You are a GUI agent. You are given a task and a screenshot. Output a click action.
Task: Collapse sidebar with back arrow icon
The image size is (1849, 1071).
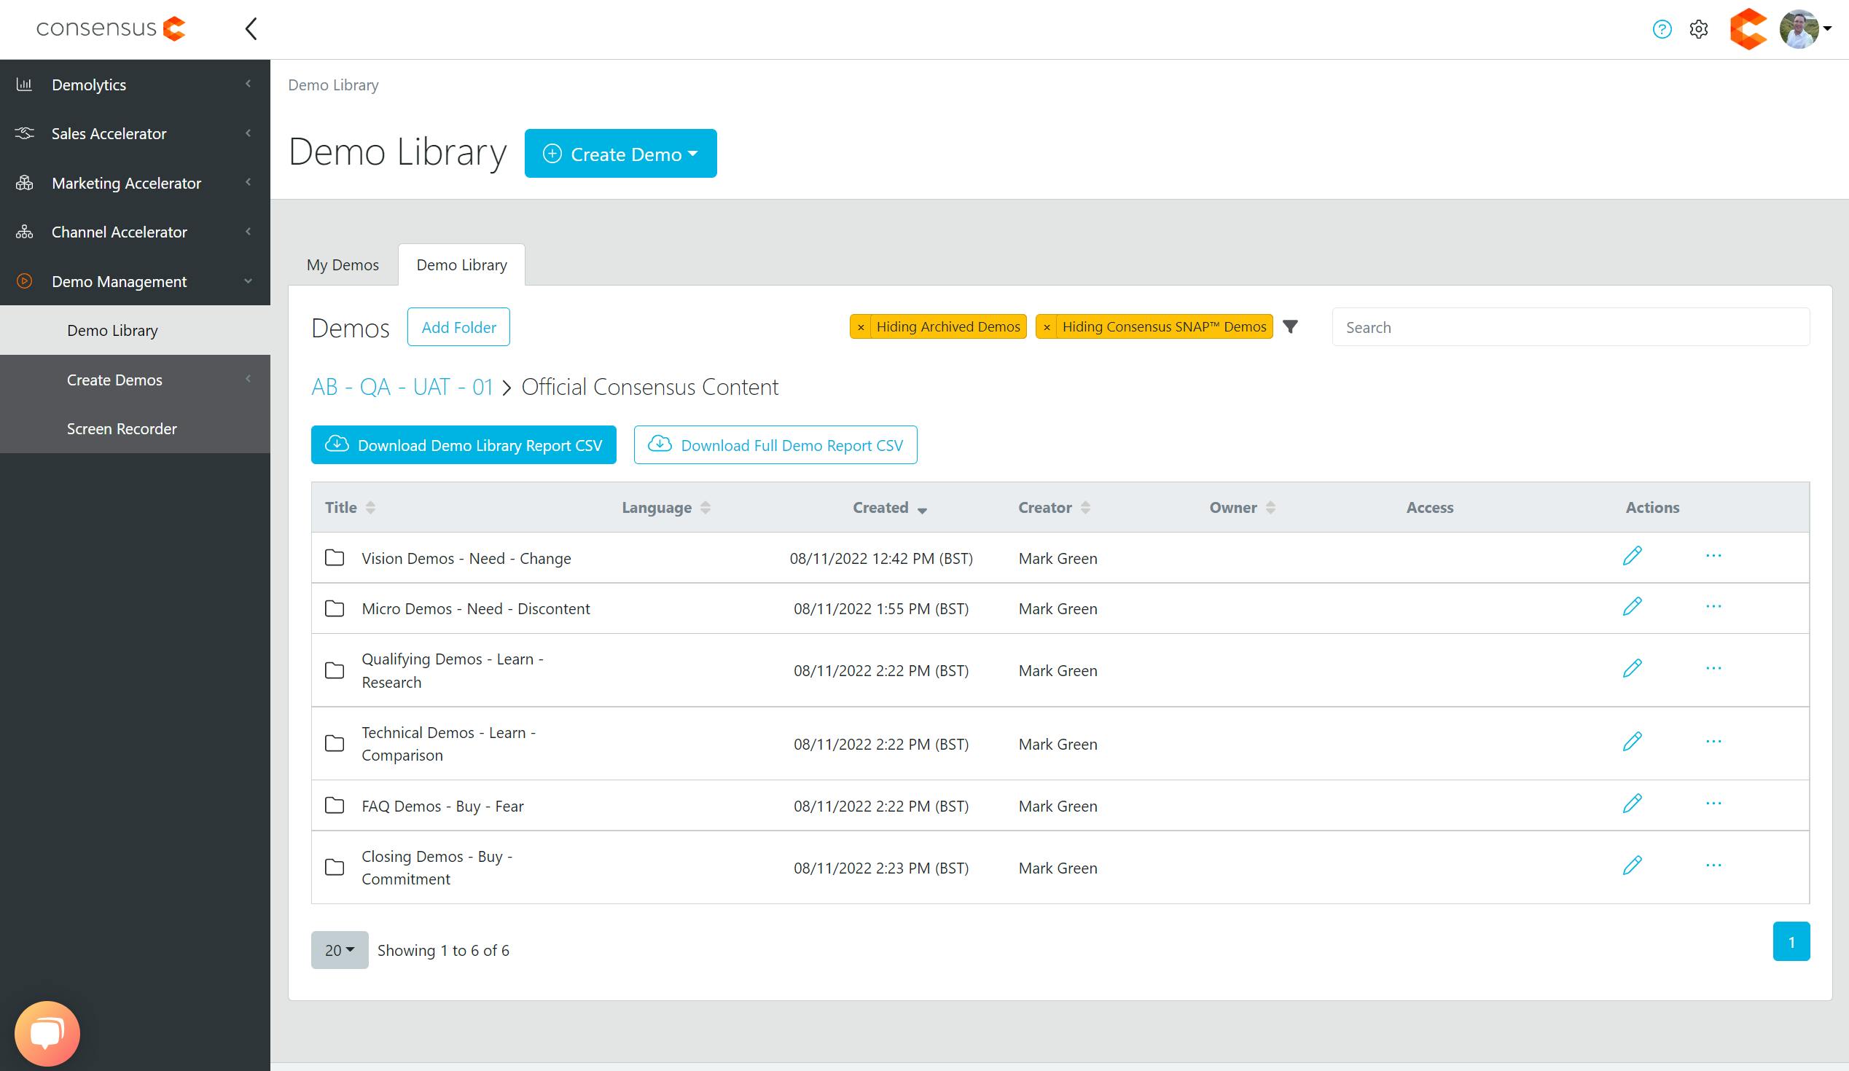pos(251,29)
